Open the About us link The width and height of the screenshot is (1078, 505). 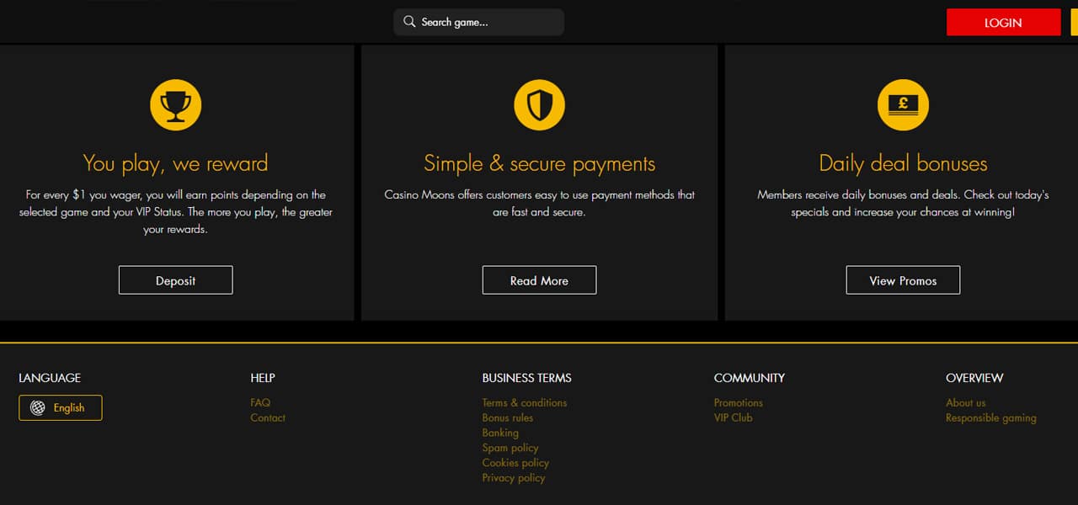tap(965, 402)
